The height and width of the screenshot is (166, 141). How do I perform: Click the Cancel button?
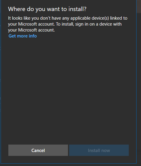38,150
